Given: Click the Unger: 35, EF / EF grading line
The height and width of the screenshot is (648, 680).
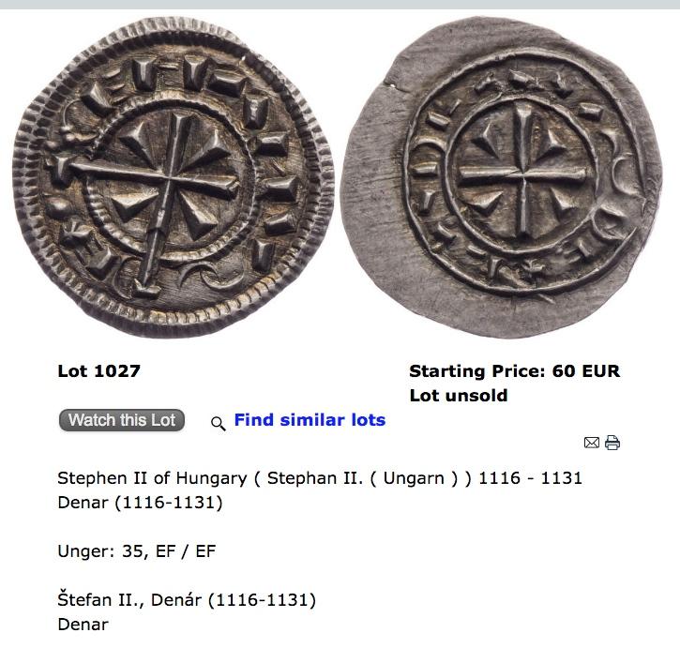Looking at the screenshot, I should point(137,551).
